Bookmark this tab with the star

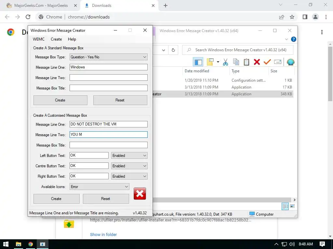pos(292,17)
